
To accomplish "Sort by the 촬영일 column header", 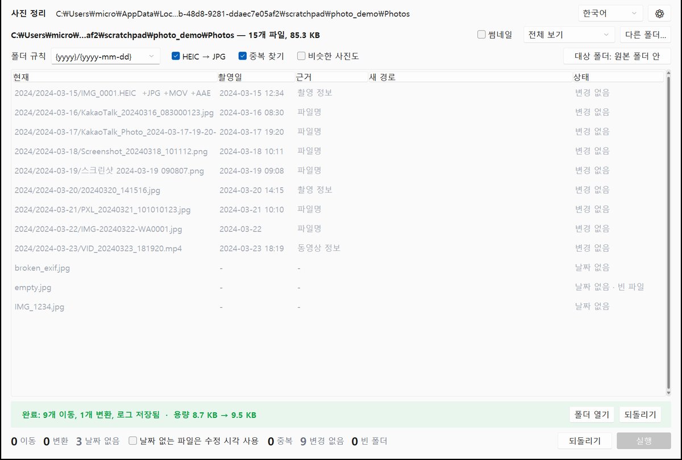I will pos(256,77).
